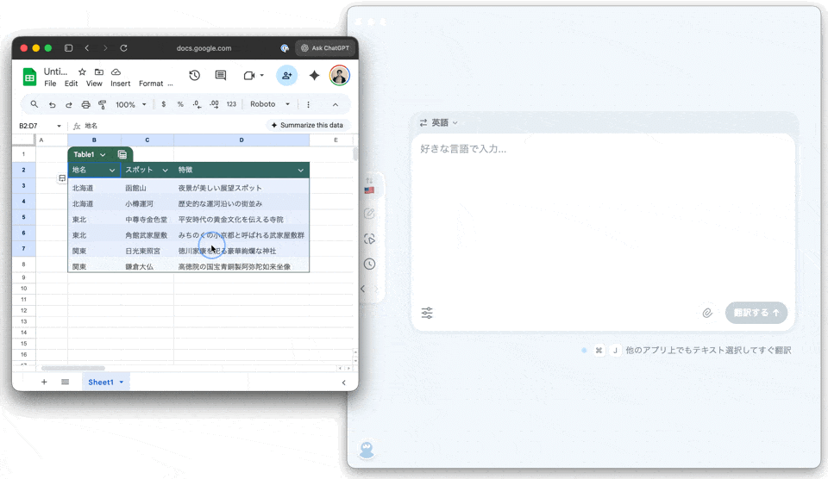Image resolution: width=828 pixels, height=479 pixels.
Task: Open the Roboto font dropdown
Action: [x=269, y=104]
